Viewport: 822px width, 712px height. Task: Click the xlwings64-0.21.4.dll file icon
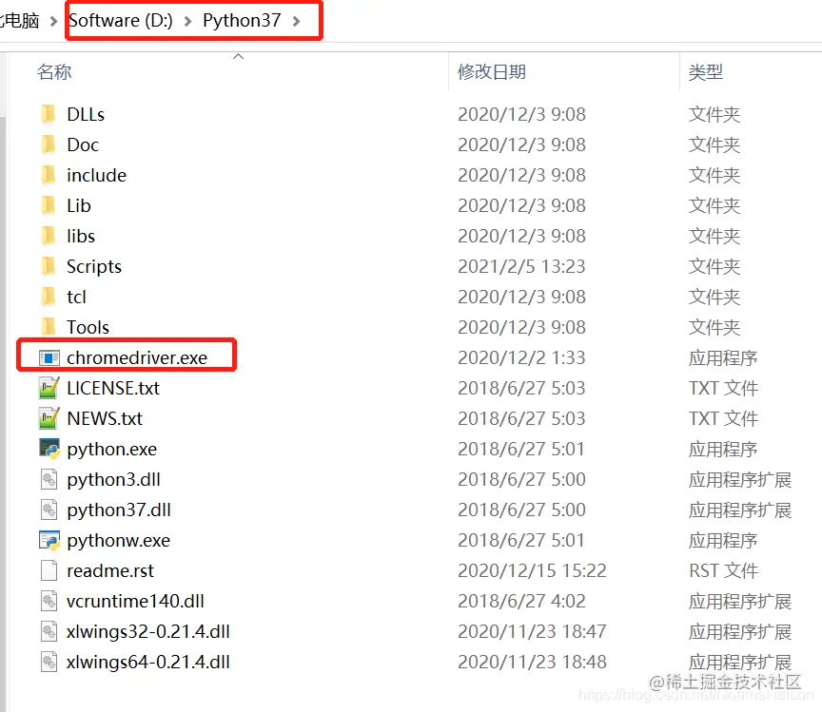(x=49, y=662)
